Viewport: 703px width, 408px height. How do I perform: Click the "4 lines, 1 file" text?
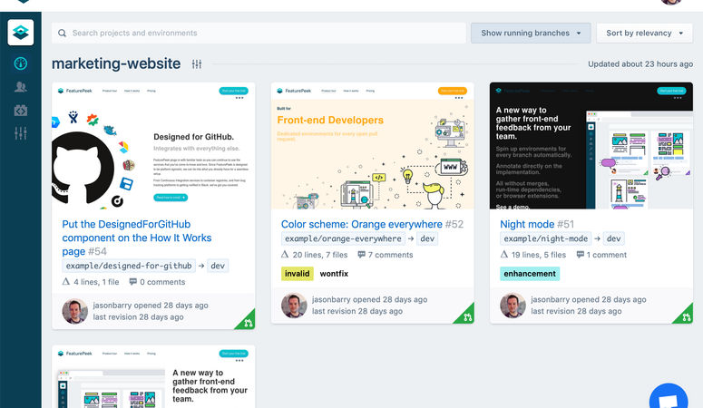96,282
